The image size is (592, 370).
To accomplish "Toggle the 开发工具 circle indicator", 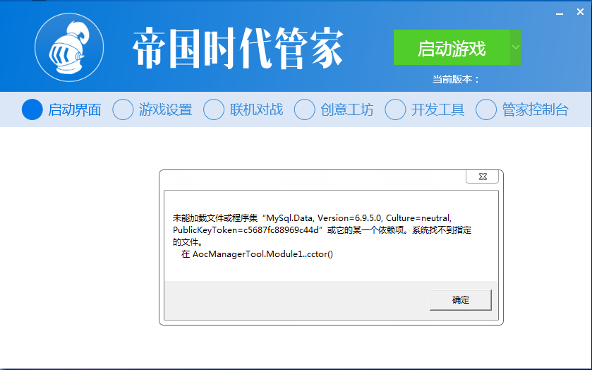I will point(395,109).
